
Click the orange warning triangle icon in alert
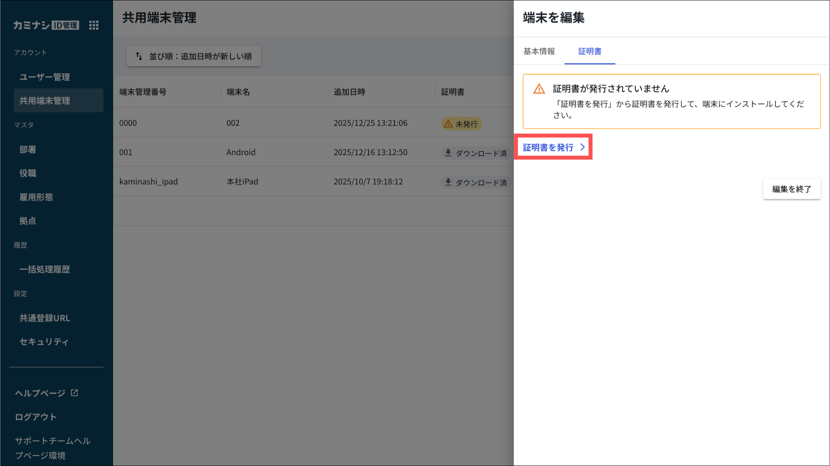pyautogui.click(x=539, y=89)
